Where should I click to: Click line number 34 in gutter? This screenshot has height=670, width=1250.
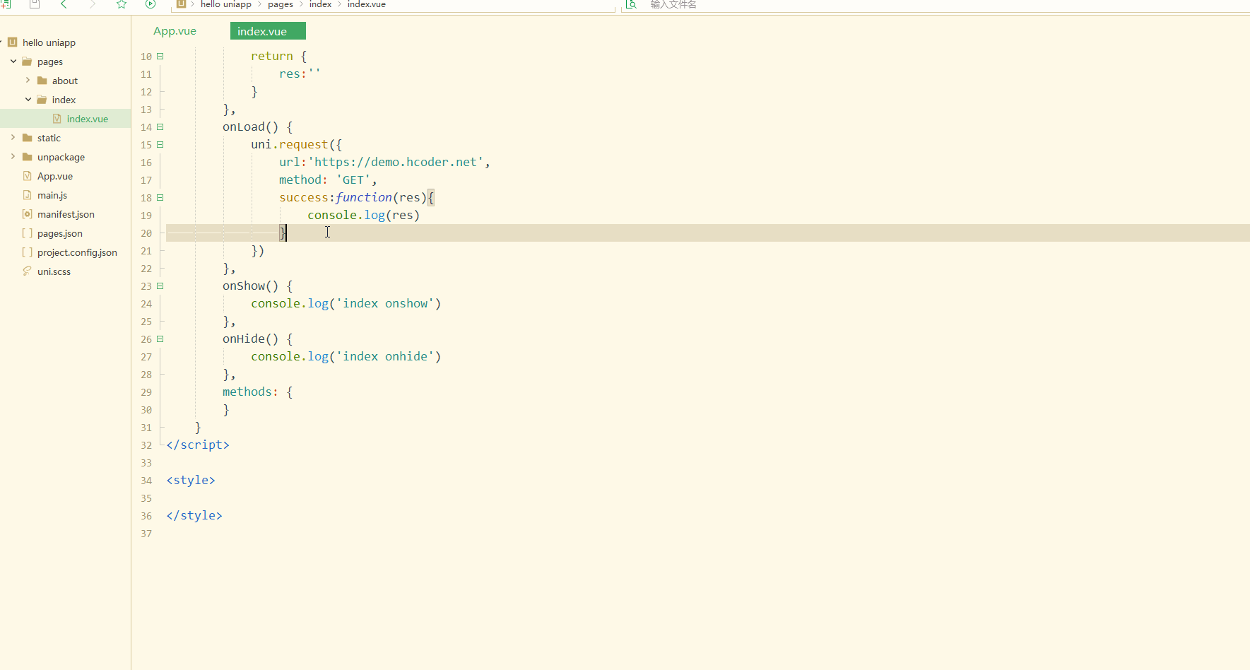[x=146, y=481]
